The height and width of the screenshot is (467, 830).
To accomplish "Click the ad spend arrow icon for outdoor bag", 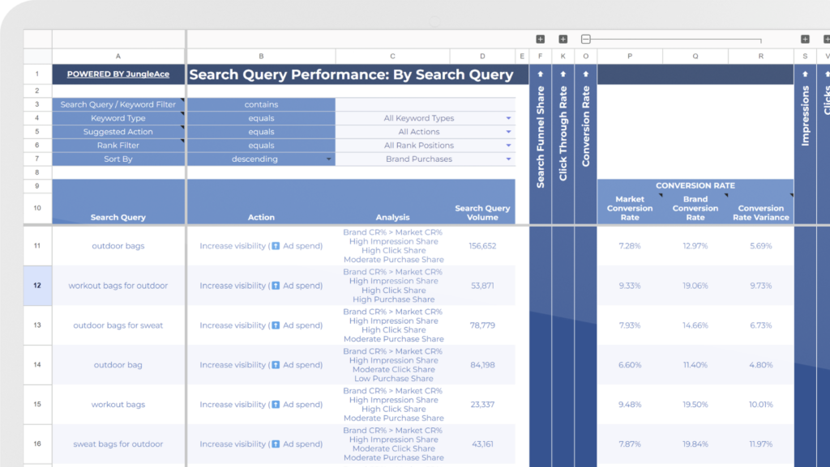I will click(276, 364).
